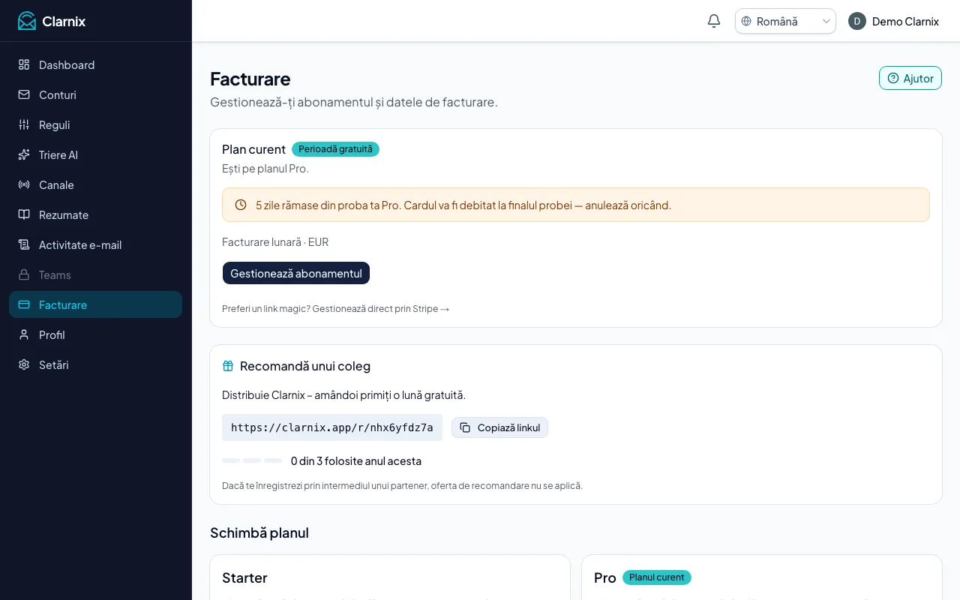Click the referral usage progress bar
The height and width of the screenshot is (600, 960).
[252, 460]
